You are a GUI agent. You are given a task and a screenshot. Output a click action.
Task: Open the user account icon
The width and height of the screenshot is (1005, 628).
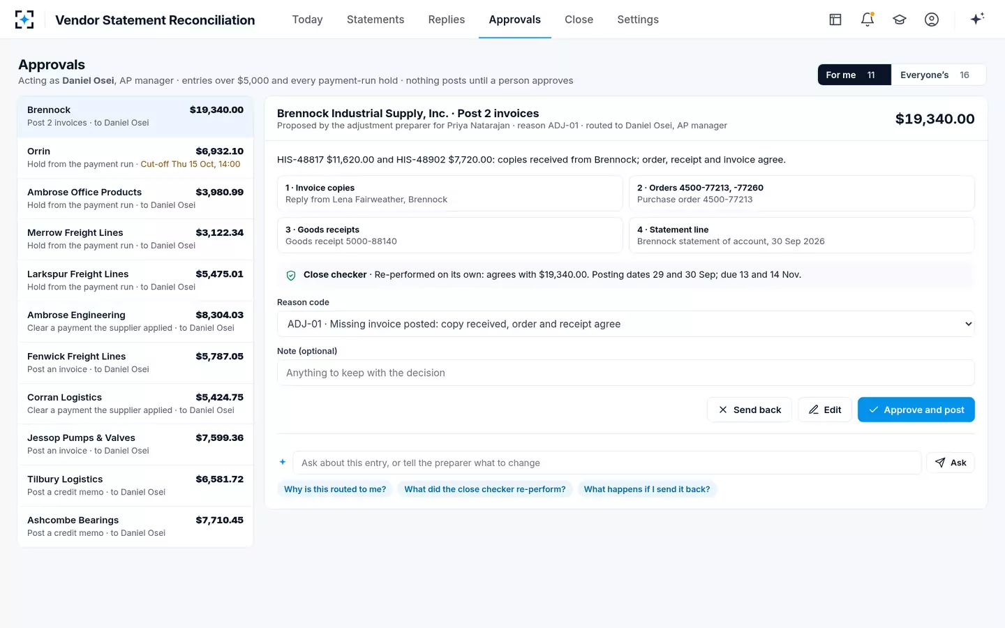pyautogui.click(x=932, y=20)
